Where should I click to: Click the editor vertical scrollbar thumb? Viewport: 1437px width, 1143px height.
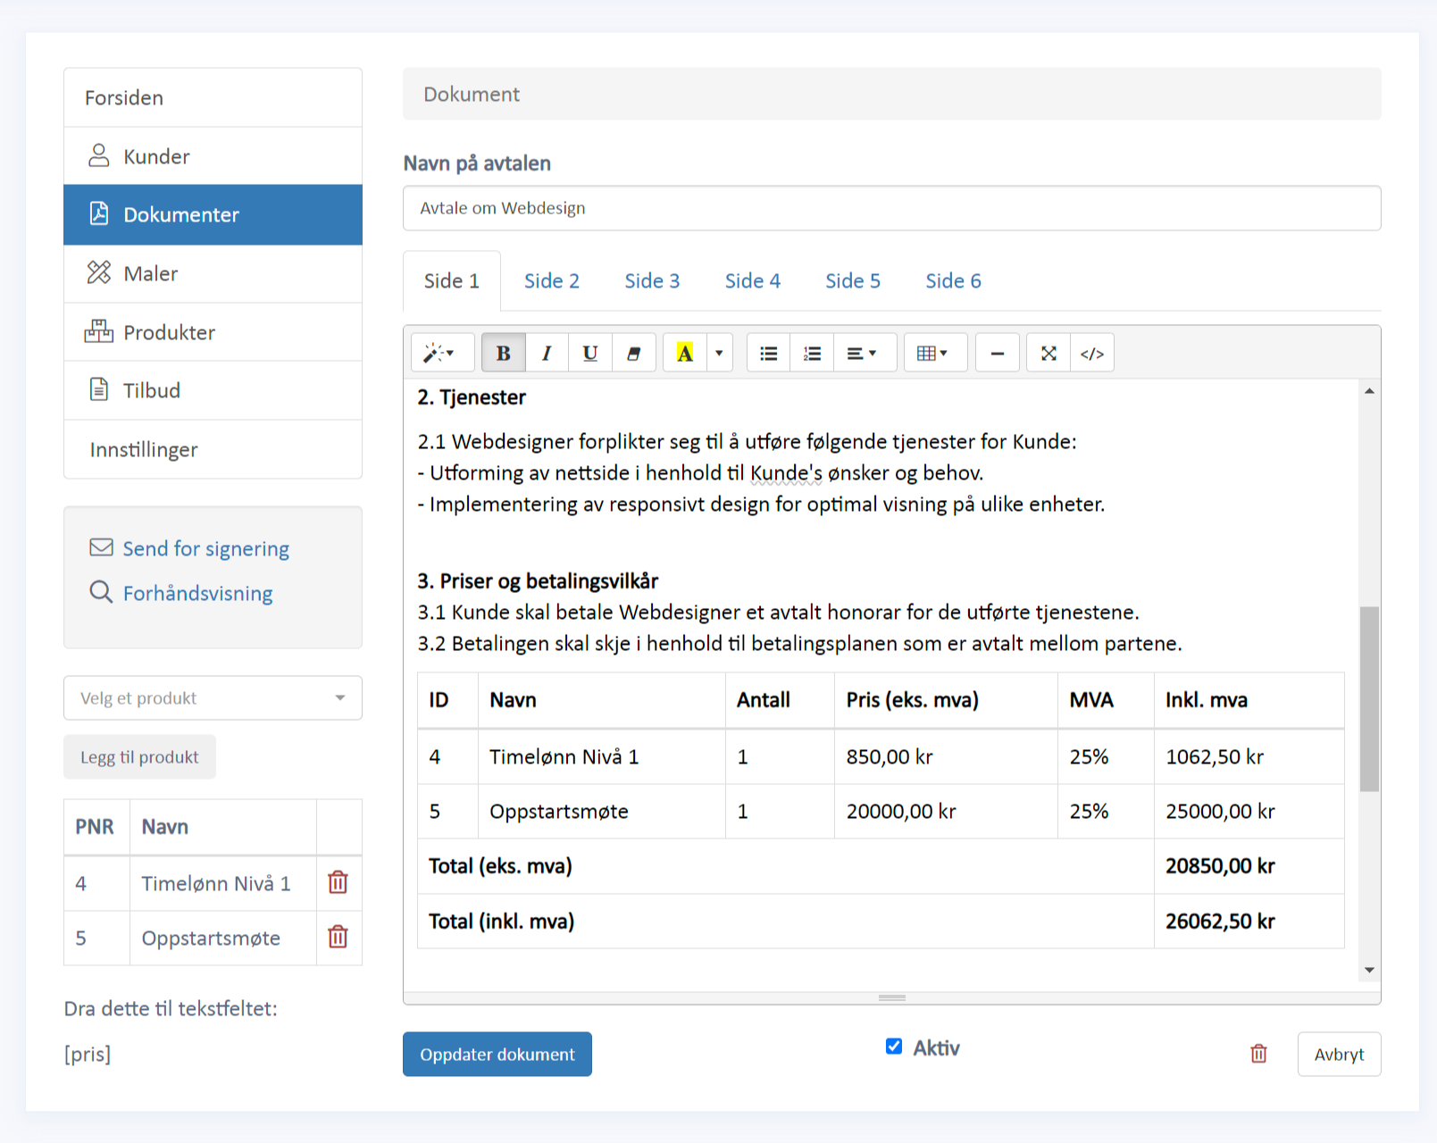click(1369, 699)
